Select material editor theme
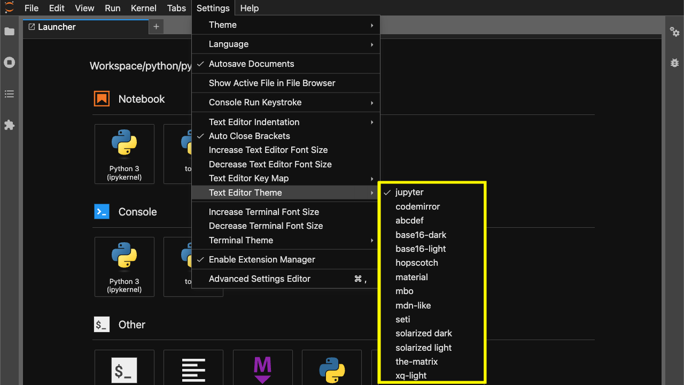 432,277
